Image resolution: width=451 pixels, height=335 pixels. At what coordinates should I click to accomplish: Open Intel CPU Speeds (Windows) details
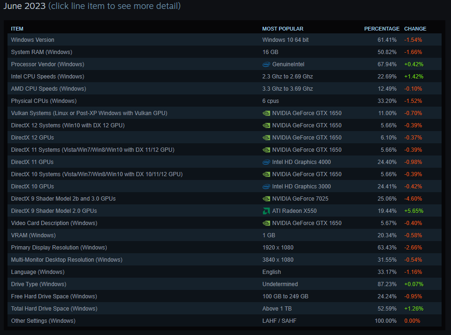coord(225,77)
